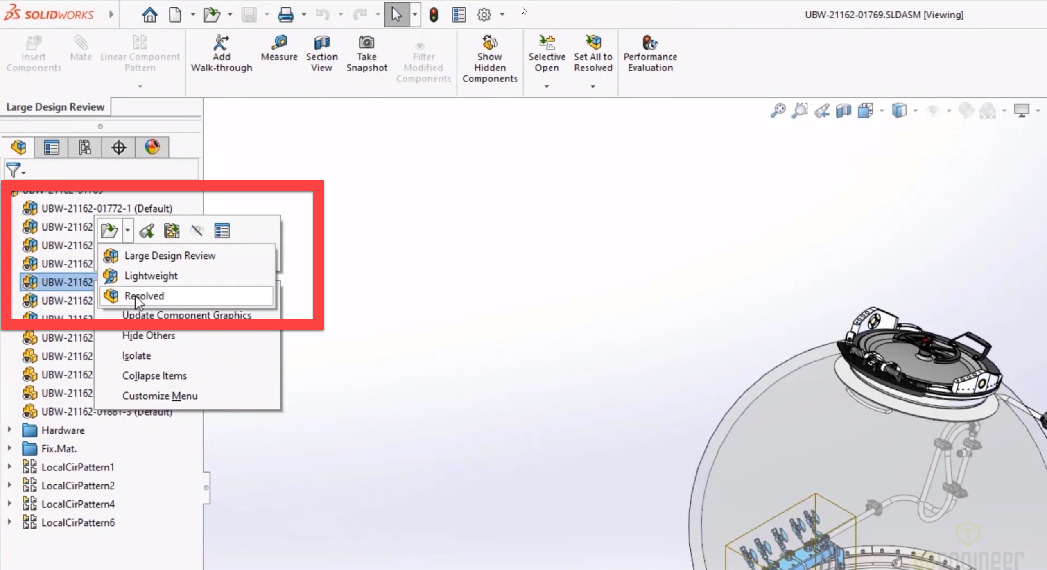Click Set All to Resolved

pos(593,54)
